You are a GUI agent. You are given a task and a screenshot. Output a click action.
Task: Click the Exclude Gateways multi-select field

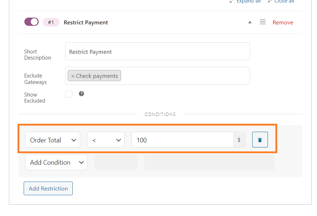click(x=158, y=76)
